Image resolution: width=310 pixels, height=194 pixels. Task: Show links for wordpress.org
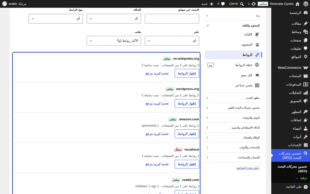187,103
